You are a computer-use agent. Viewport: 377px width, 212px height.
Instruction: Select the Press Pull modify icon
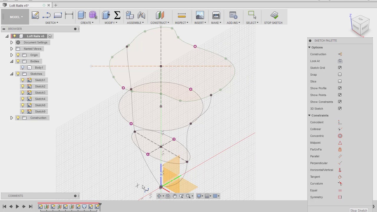106,15
